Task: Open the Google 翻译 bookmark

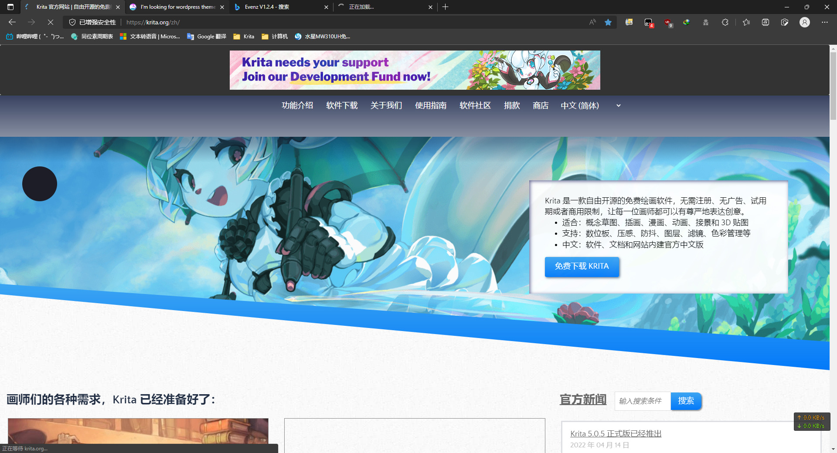Action: pos(207,37)
